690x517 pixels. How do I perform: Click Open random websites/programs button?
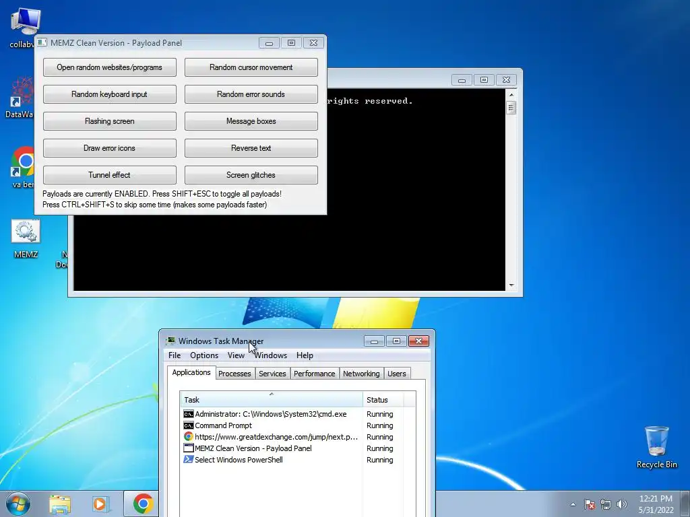coord(110,67)
